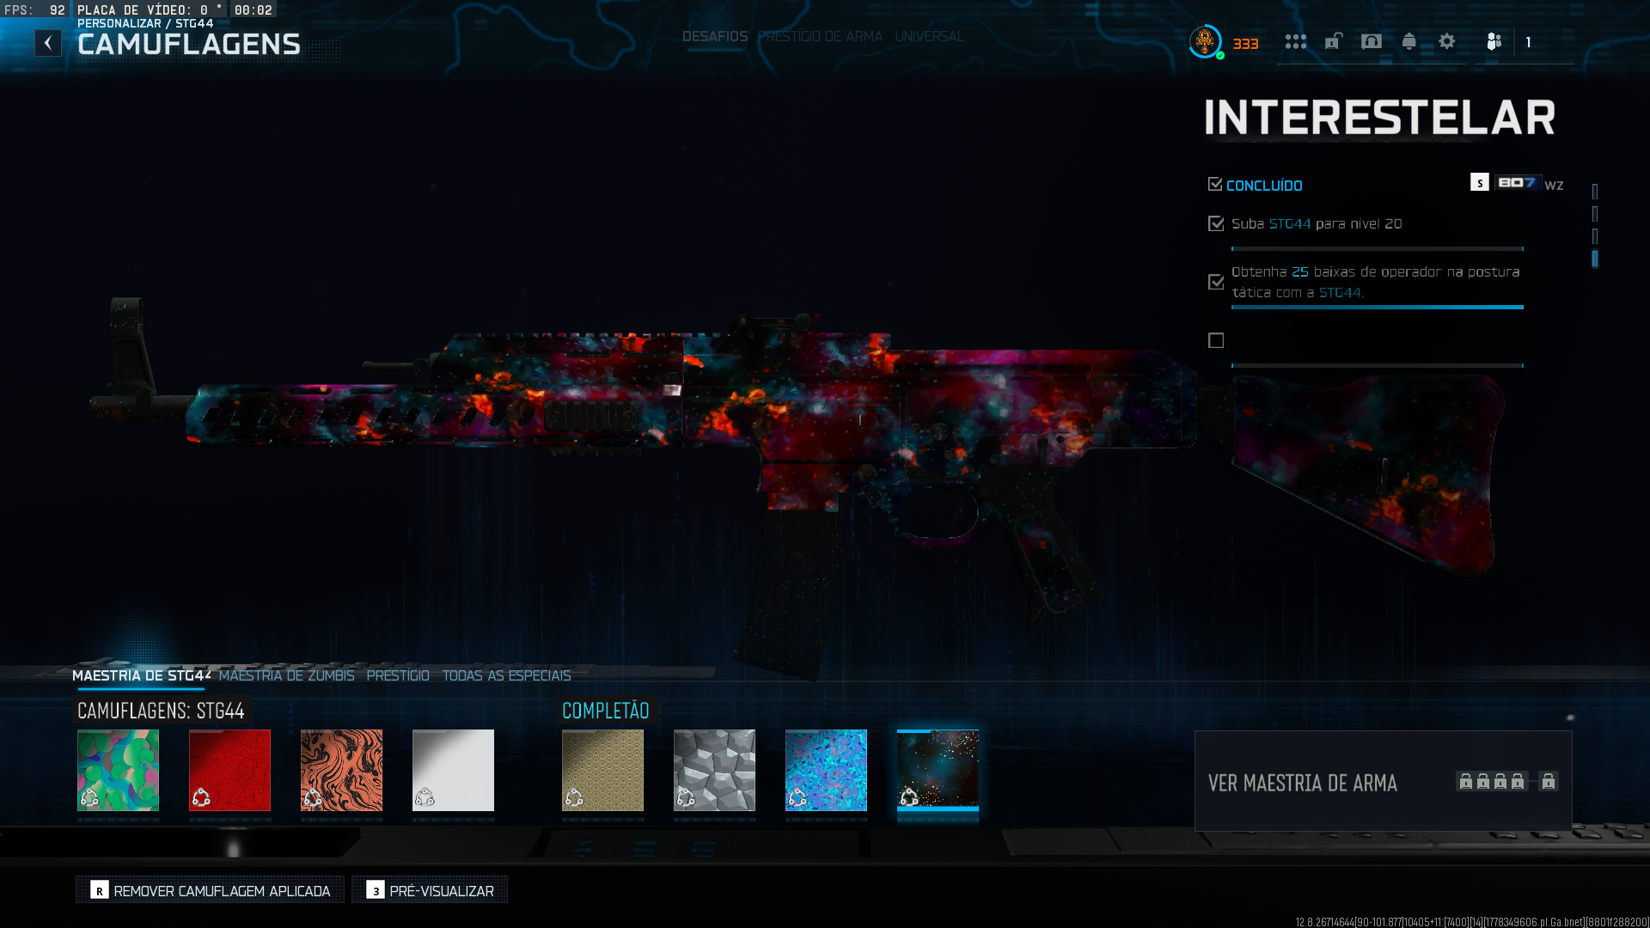Click the Pré-Visualizar button

tap(430, 890)
